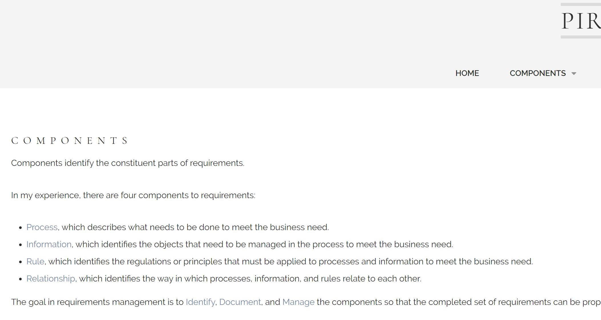Open the Identify link
This screenshot has height=320, width=601.
tap(200, 302)
